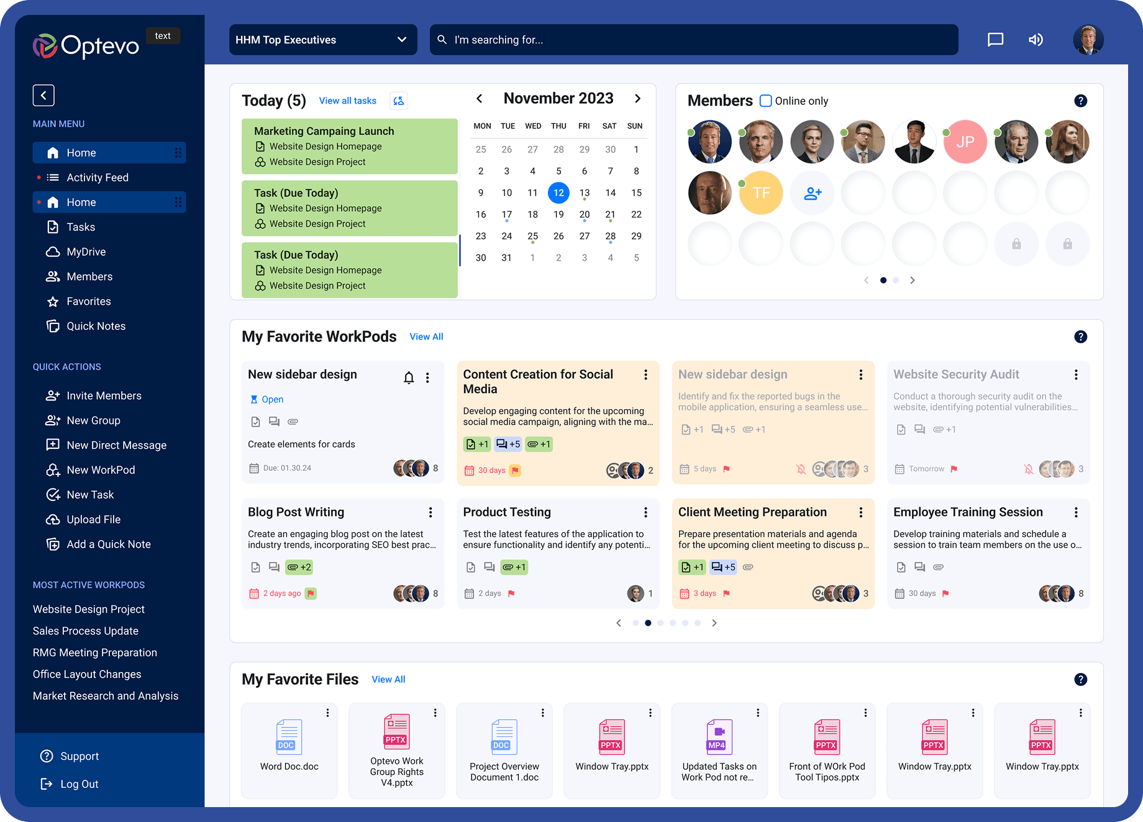Open the chat messages icon in header
This screenshot has width=1143, height=822.
[995, 40]
